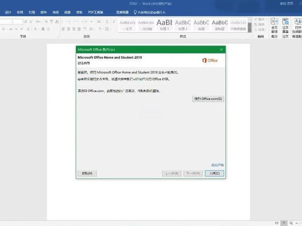This screenshot has height=226, width=302.
Task: Close the Microsoft Office activation dialog
Action: pos(221,50)
